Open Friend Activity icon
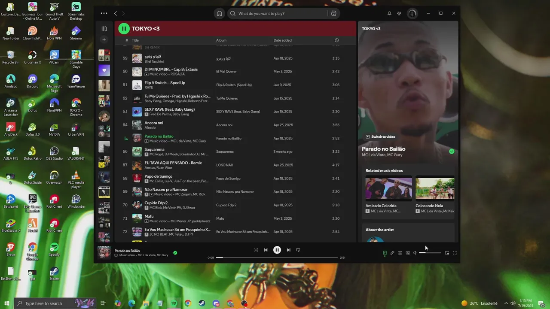 [399, 13]
